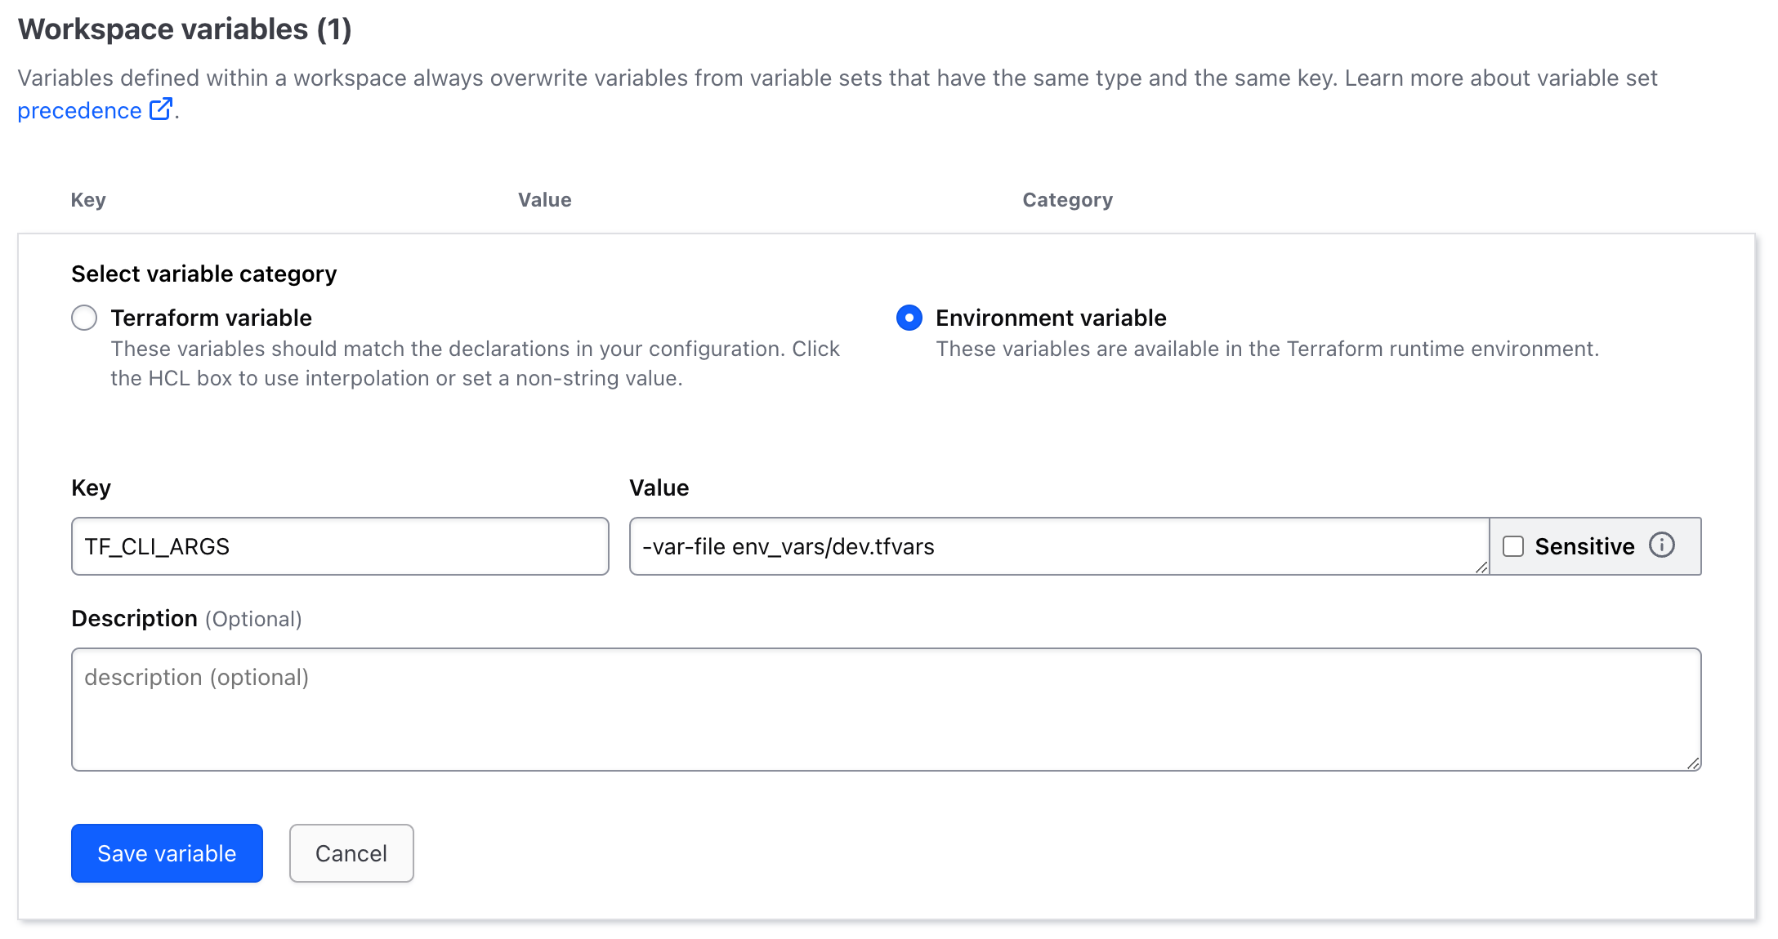1778x939 pixels.
Task: Focus the optional Description text area
Action: [887, 710]
